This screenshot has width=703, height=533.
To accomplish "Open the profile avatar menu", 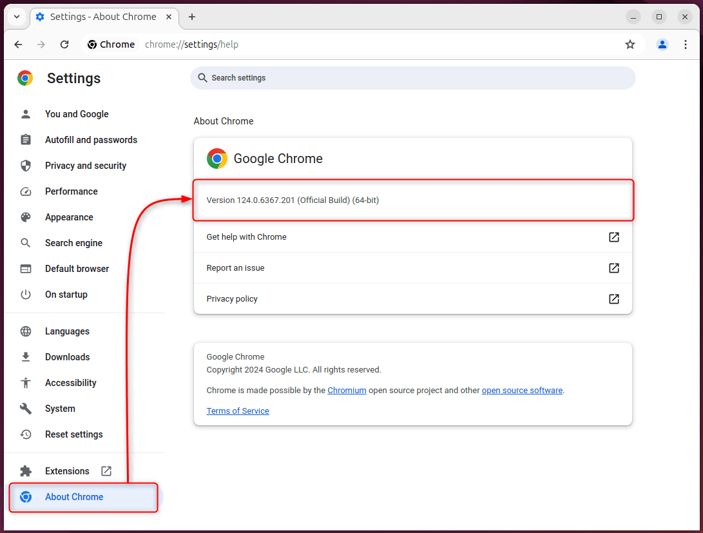I will 662,44.
